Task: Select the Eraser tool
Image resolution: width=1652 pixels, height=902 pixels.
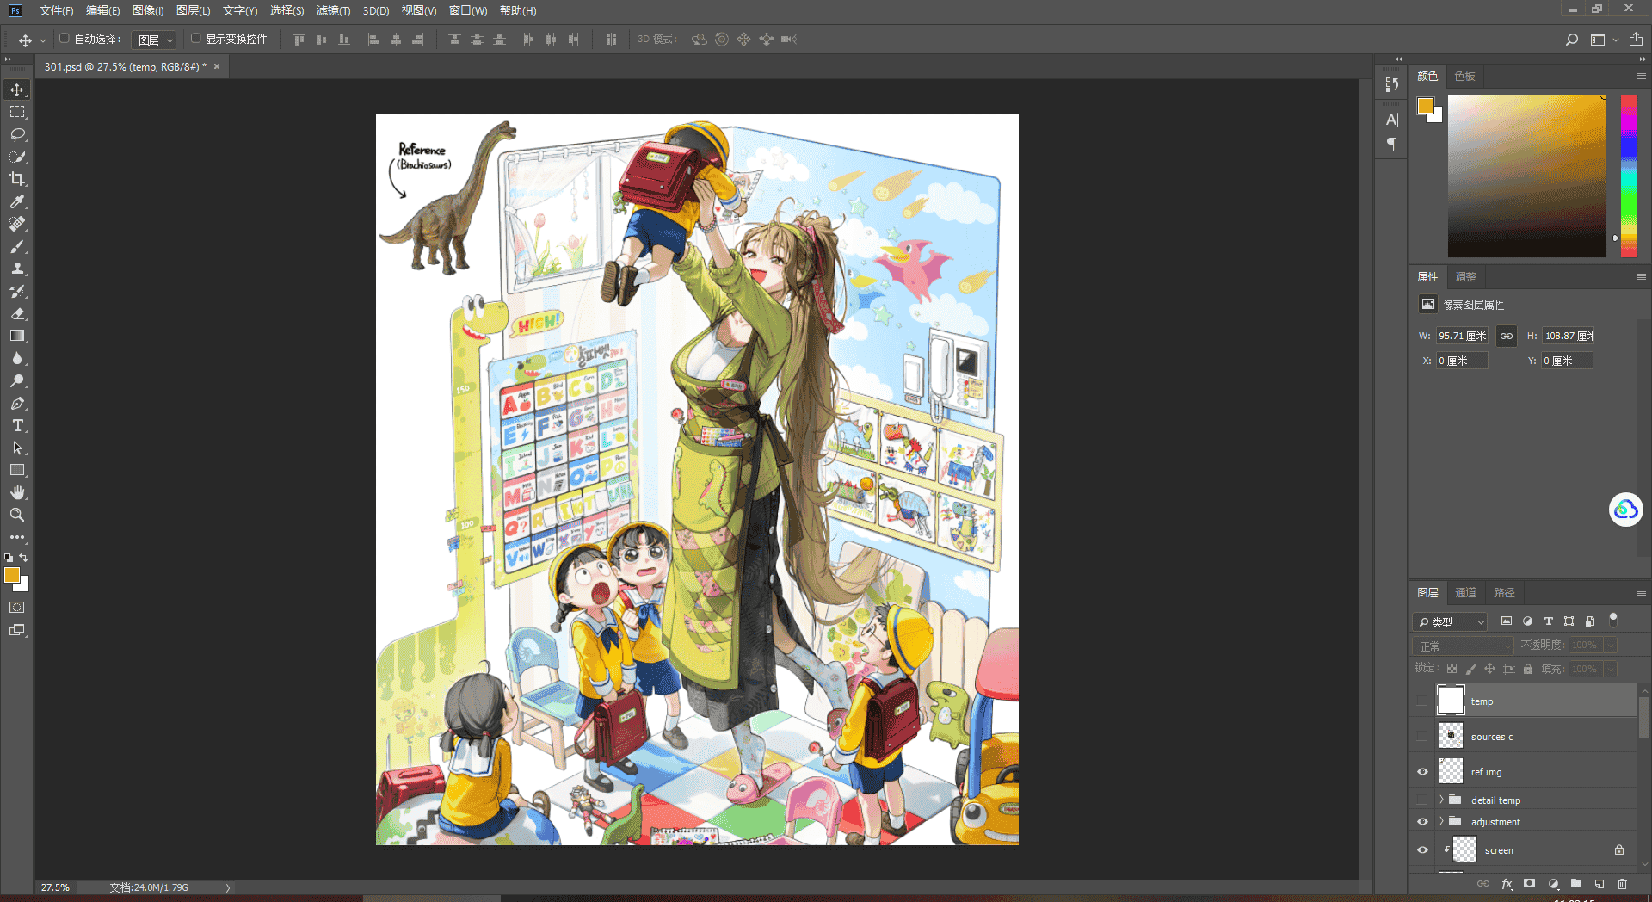Action: coord(17,313)
